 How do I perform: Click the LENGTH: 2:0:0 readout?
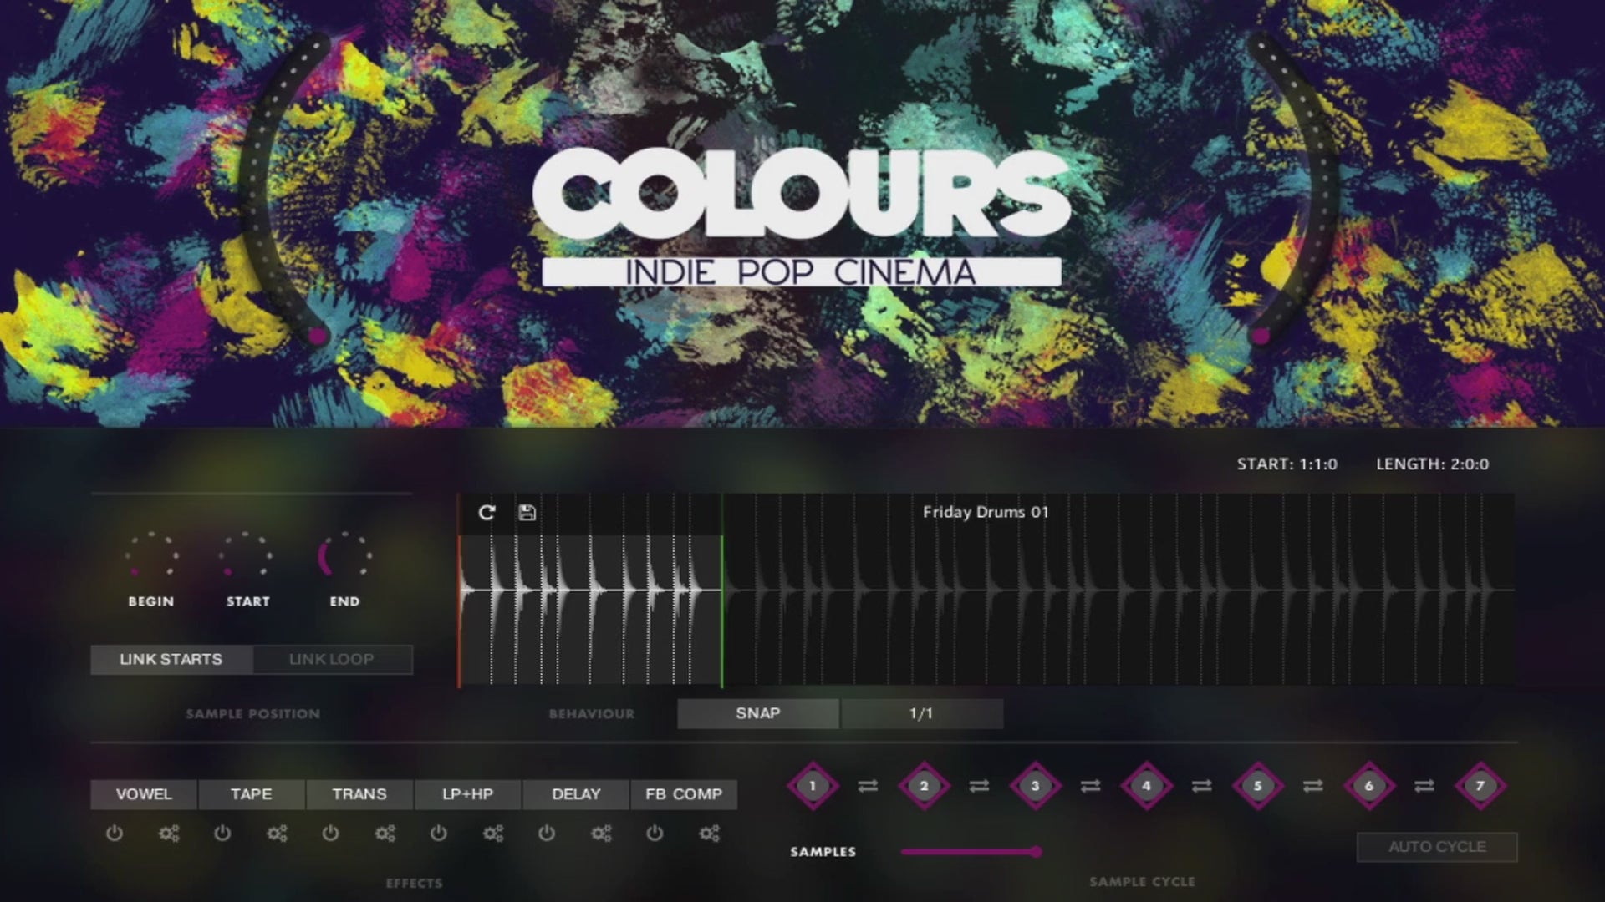(x=1433, y=464)
